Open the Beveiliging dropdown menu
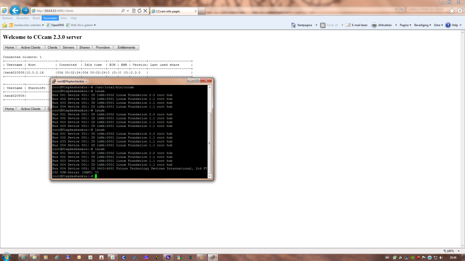465x261 pixels. pyautogui.click(x=423, y=25)
